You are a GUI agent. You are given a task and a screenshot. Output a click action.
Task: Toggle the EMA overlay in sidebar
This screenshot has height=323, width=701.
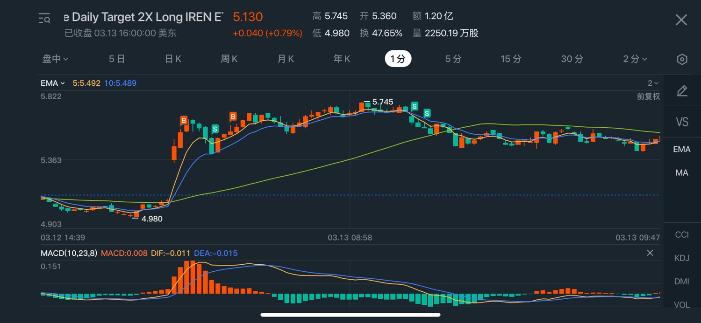pos(682,149)
